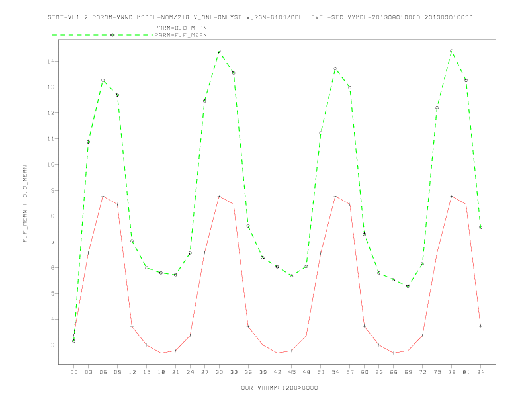Viewport: 524px width, 405px height.
Task: Click the x-axis tick label 09
Action: click(117, 372)
